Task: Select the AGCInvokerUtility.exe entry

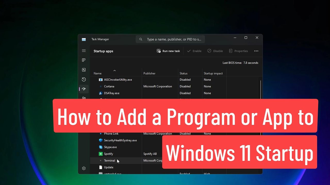Action: 118,80
